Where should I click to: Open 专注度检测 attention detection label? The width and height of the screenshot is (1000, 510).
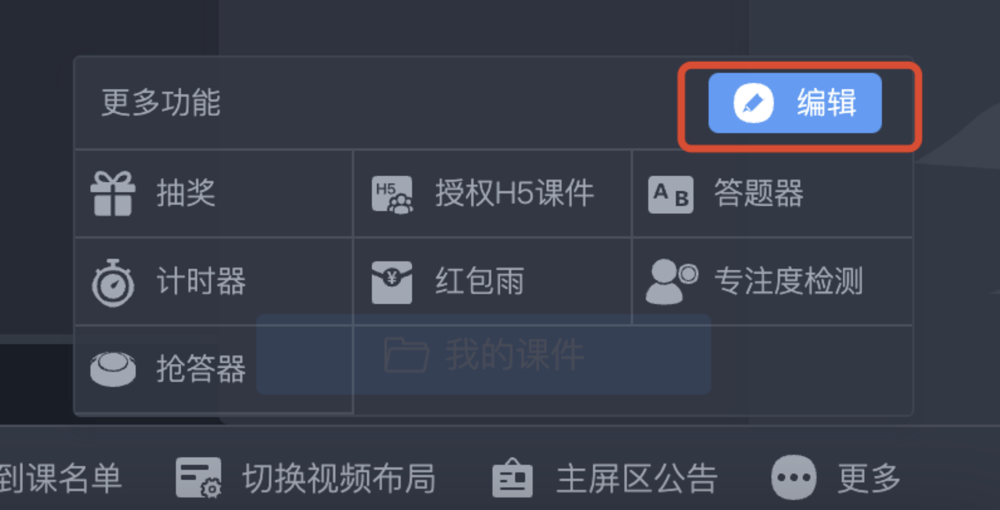point(789,281)
